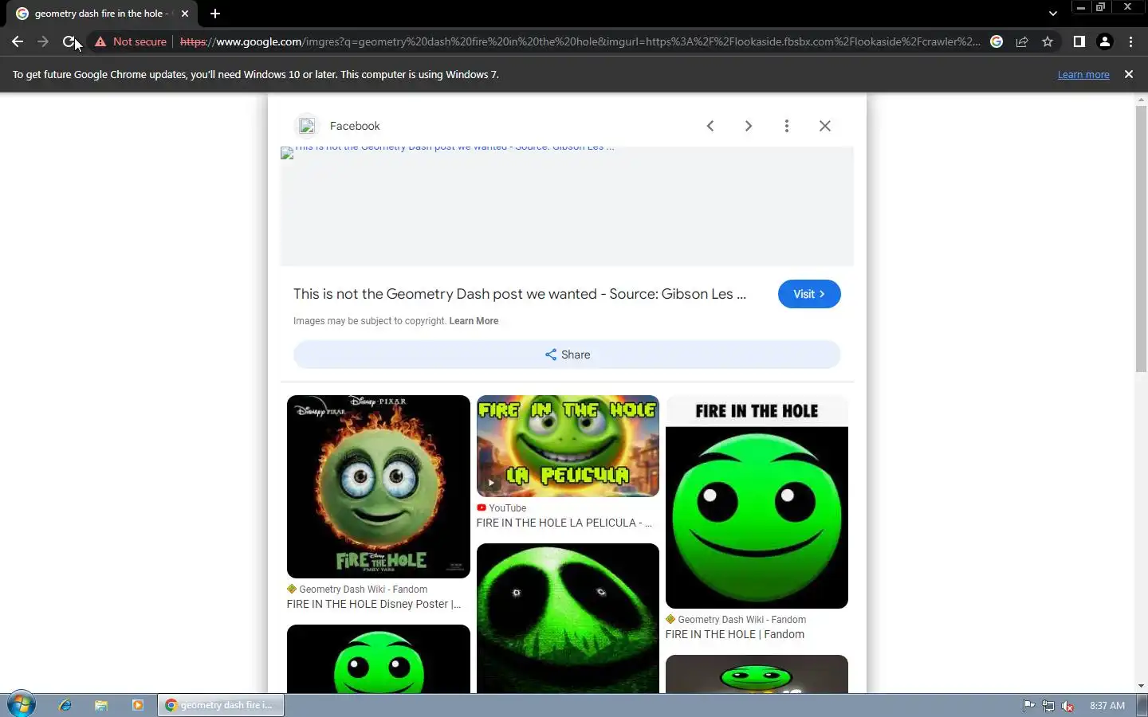1148x717 pixels.
Task: Open the green smiley FIRE IN THE HOLE image
Action: click(757, 502)
